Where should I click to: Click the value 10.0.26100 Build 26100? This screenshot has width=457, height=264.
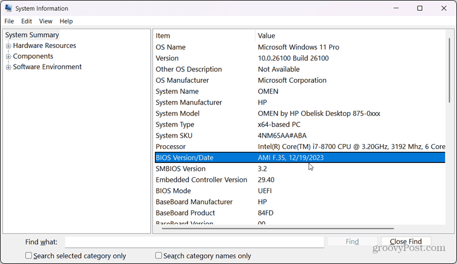(x=293, y=58)
